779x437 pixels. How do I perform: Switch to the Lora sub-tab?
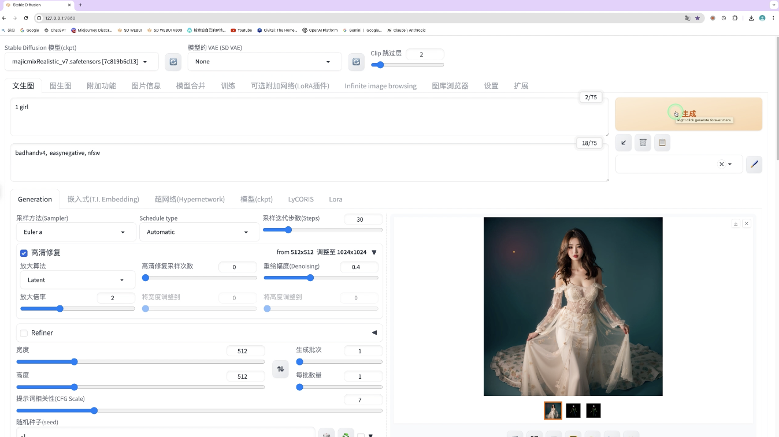tap(336, 199)
